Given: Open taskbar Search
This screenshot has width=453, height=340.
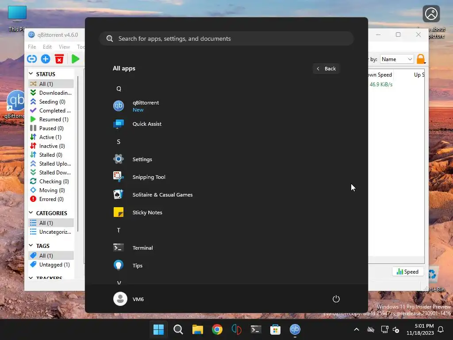Looking at the screenshot, I should (178, 329).
